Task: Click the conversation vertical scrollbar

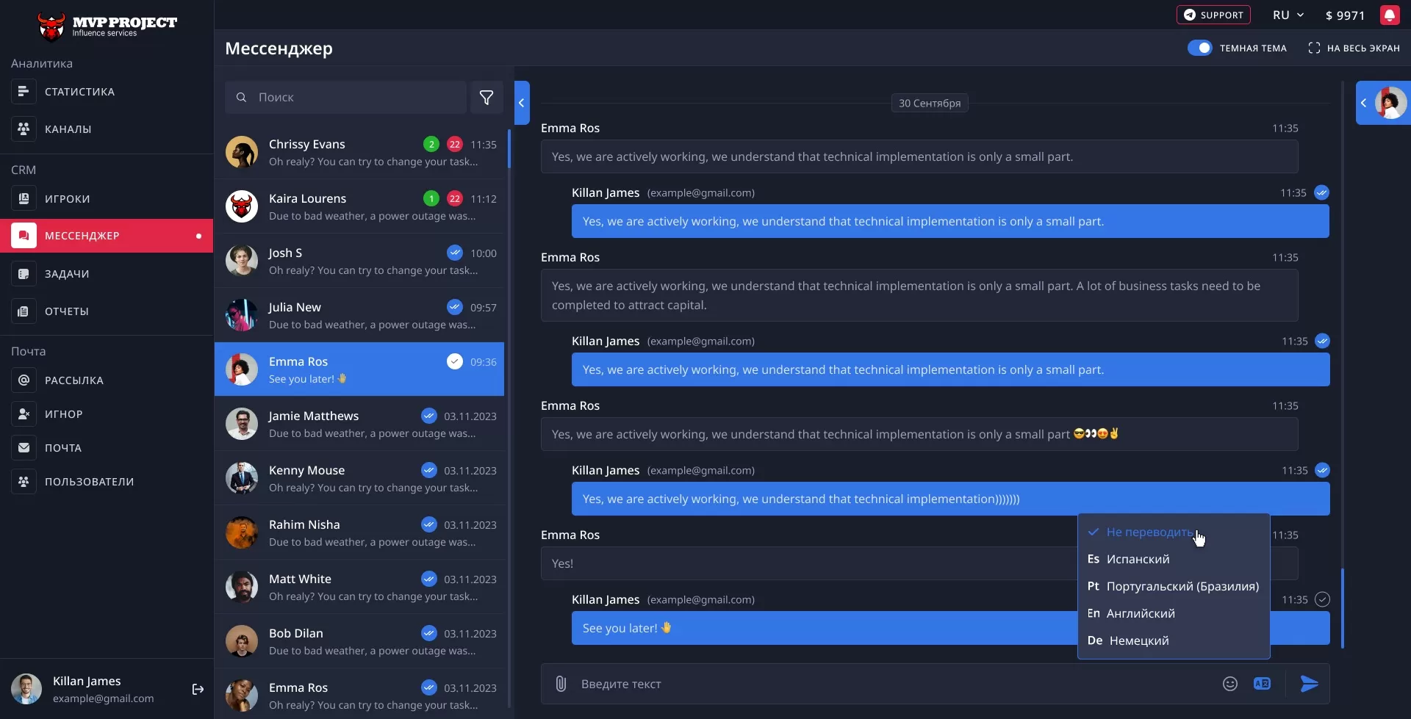Action: click(x=1342, y=608)
